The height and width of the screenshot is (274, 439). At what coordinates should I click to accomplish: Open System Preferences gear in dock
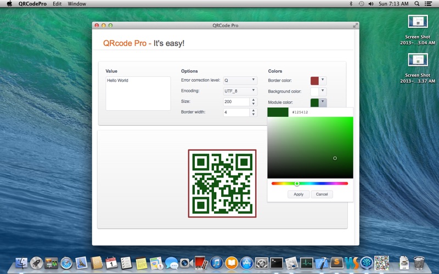262,263
